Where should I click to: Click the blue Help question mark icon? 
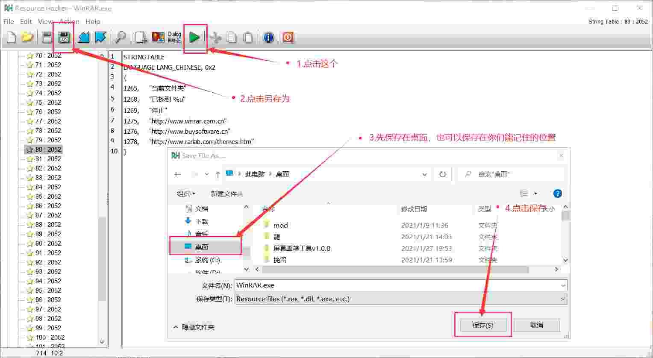coord(557,194)
